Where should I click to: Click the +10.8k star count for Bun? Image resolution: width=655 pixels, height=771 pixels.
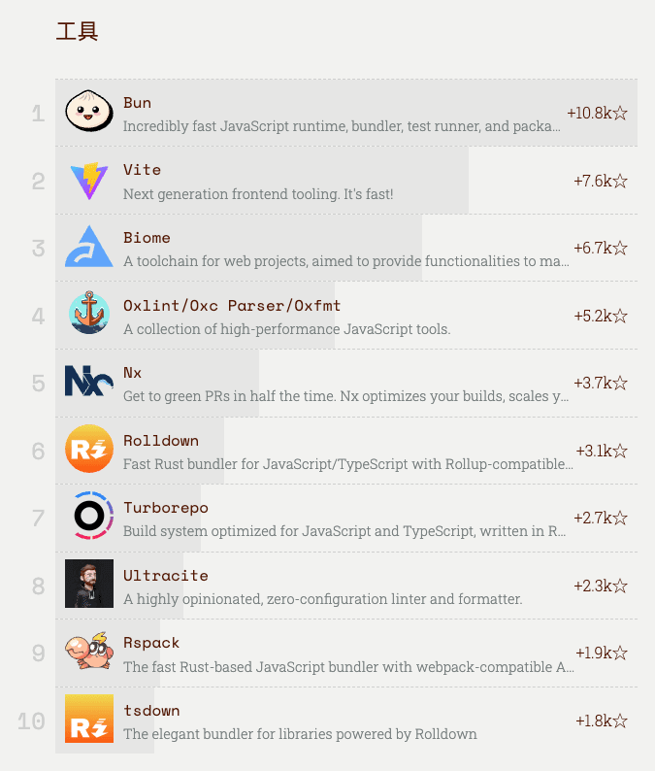point(597,113)
